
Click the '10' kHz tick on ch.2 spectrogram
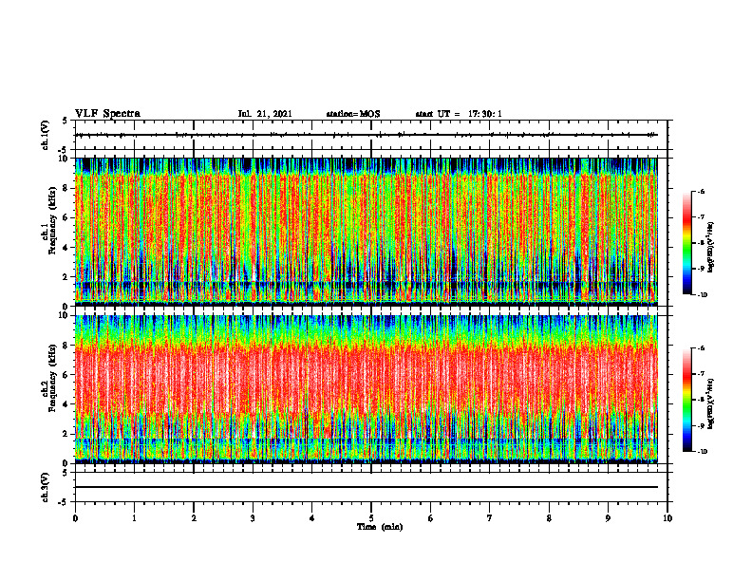tap(64, 315)
